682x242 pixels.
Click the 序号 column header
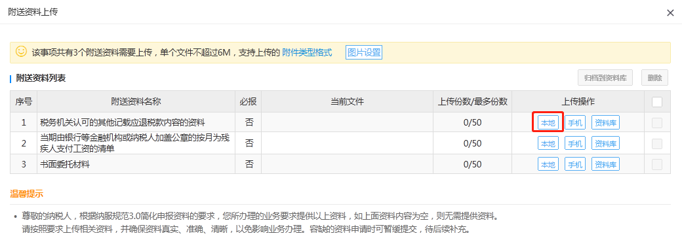point(24,102)
